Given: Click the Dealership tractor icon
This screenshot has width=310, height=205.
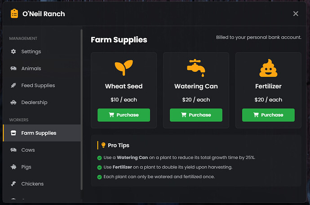Looking at the screenshot, I should click(x=13, y=103).
